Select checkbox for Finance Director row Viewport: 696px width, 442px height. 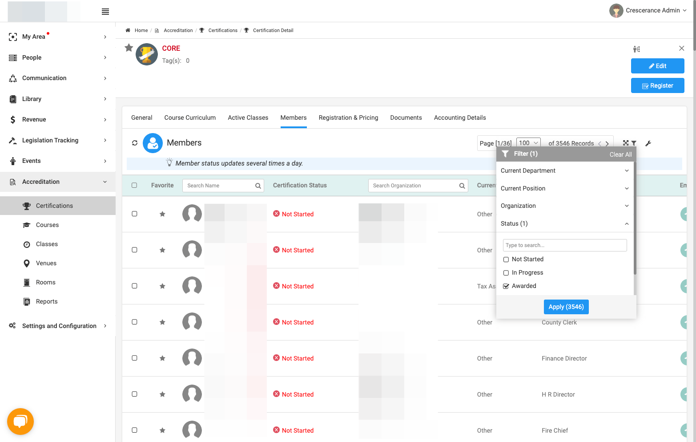click(x=134, y=358)
